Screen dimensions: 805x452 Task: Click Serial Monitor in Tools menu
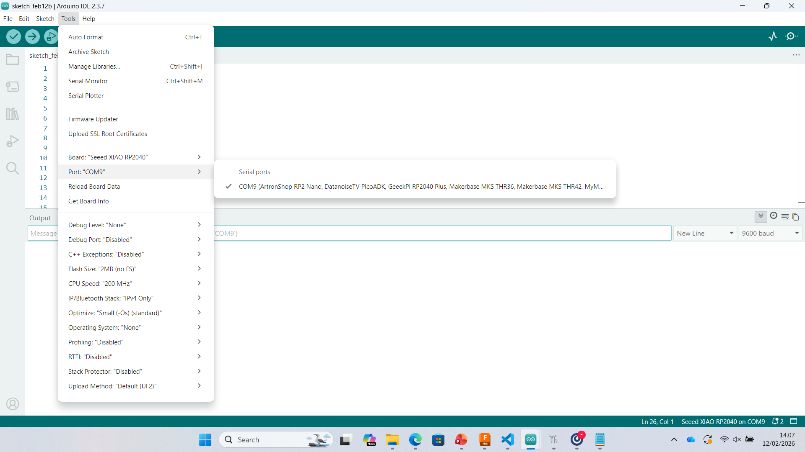[x=88, y=81]
